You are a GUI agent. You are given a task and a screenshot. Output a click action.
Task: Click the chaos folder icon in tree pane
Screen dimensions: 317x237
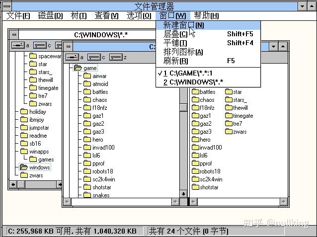(x=87, y=100)
